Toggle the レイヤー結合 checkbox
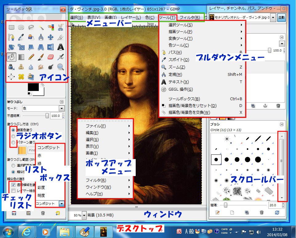Screen dimensions: 296x238 13,191
